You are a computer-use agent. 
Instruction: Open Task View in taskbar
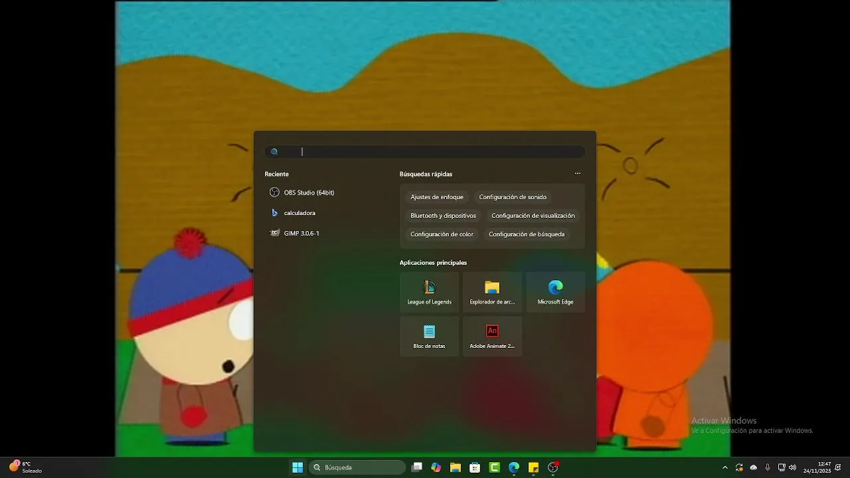(x=416, y=467)
